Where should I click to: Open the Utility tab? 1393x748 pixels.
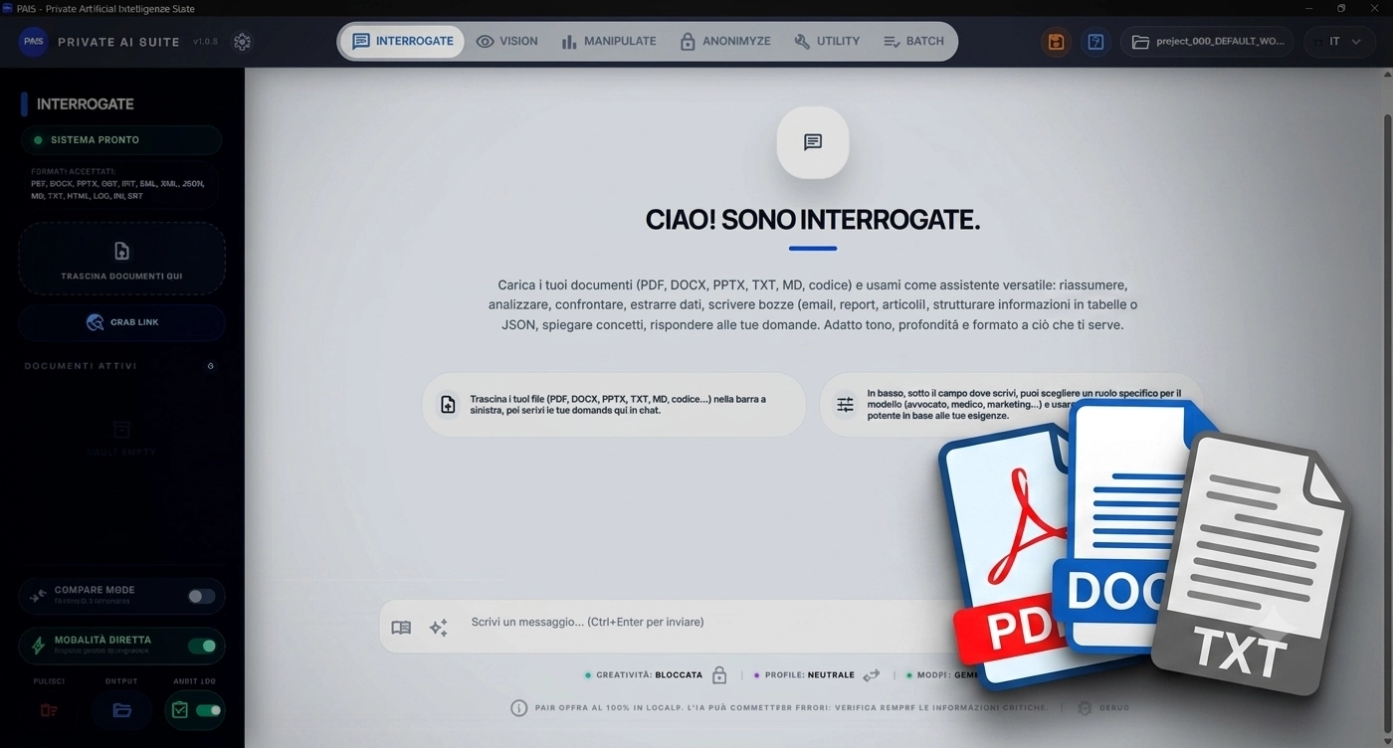tap(827, 42)
